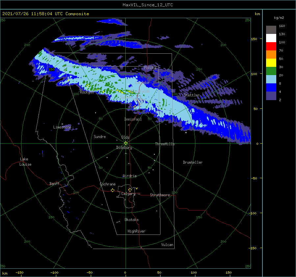This screenshot has width=296, height=277.
Task: Click the MaxVIL_Since_12_UTC title
Action: click(x=148, y=5)
